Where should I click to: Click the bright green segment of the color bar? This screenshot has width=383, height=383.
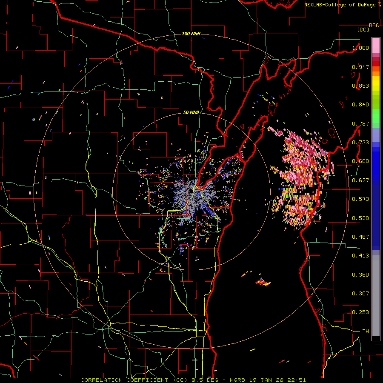coord(376,116)
